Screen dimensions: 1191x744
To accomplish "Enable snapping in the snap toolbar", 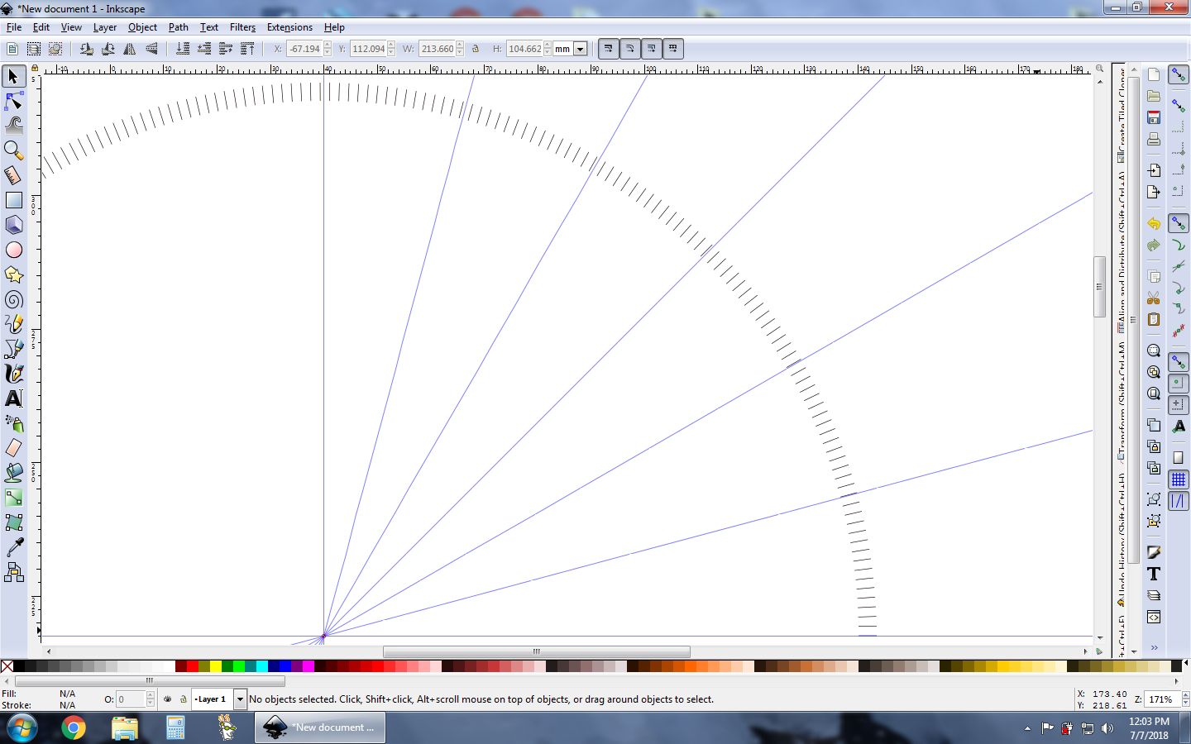I will 1179,74.
